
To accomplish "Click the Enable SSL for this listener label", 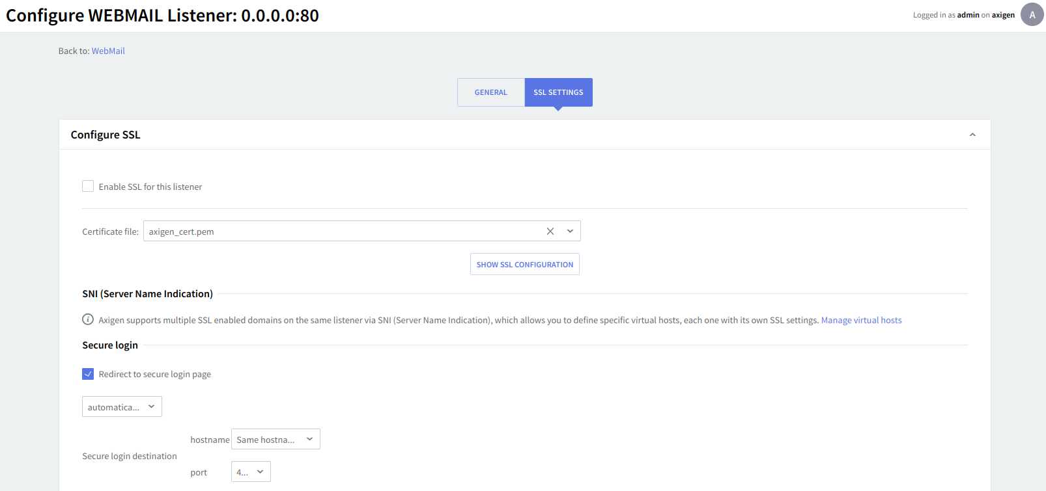I will [x=150, y=187].
